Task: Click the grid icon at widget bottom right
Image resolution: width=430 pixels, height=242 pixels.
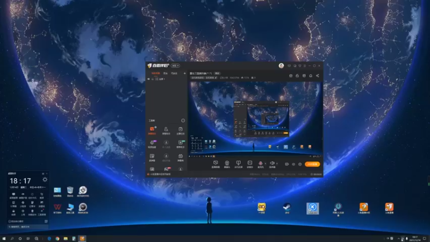Action: (46, 222)
